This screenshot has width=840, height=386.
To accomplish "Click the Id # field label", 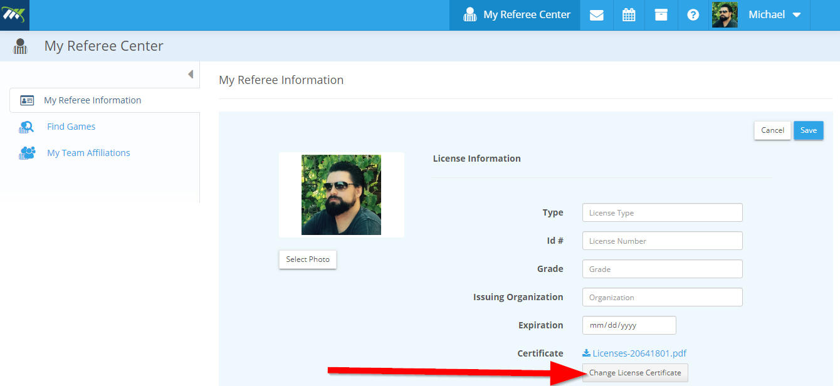I will (555, 241).
